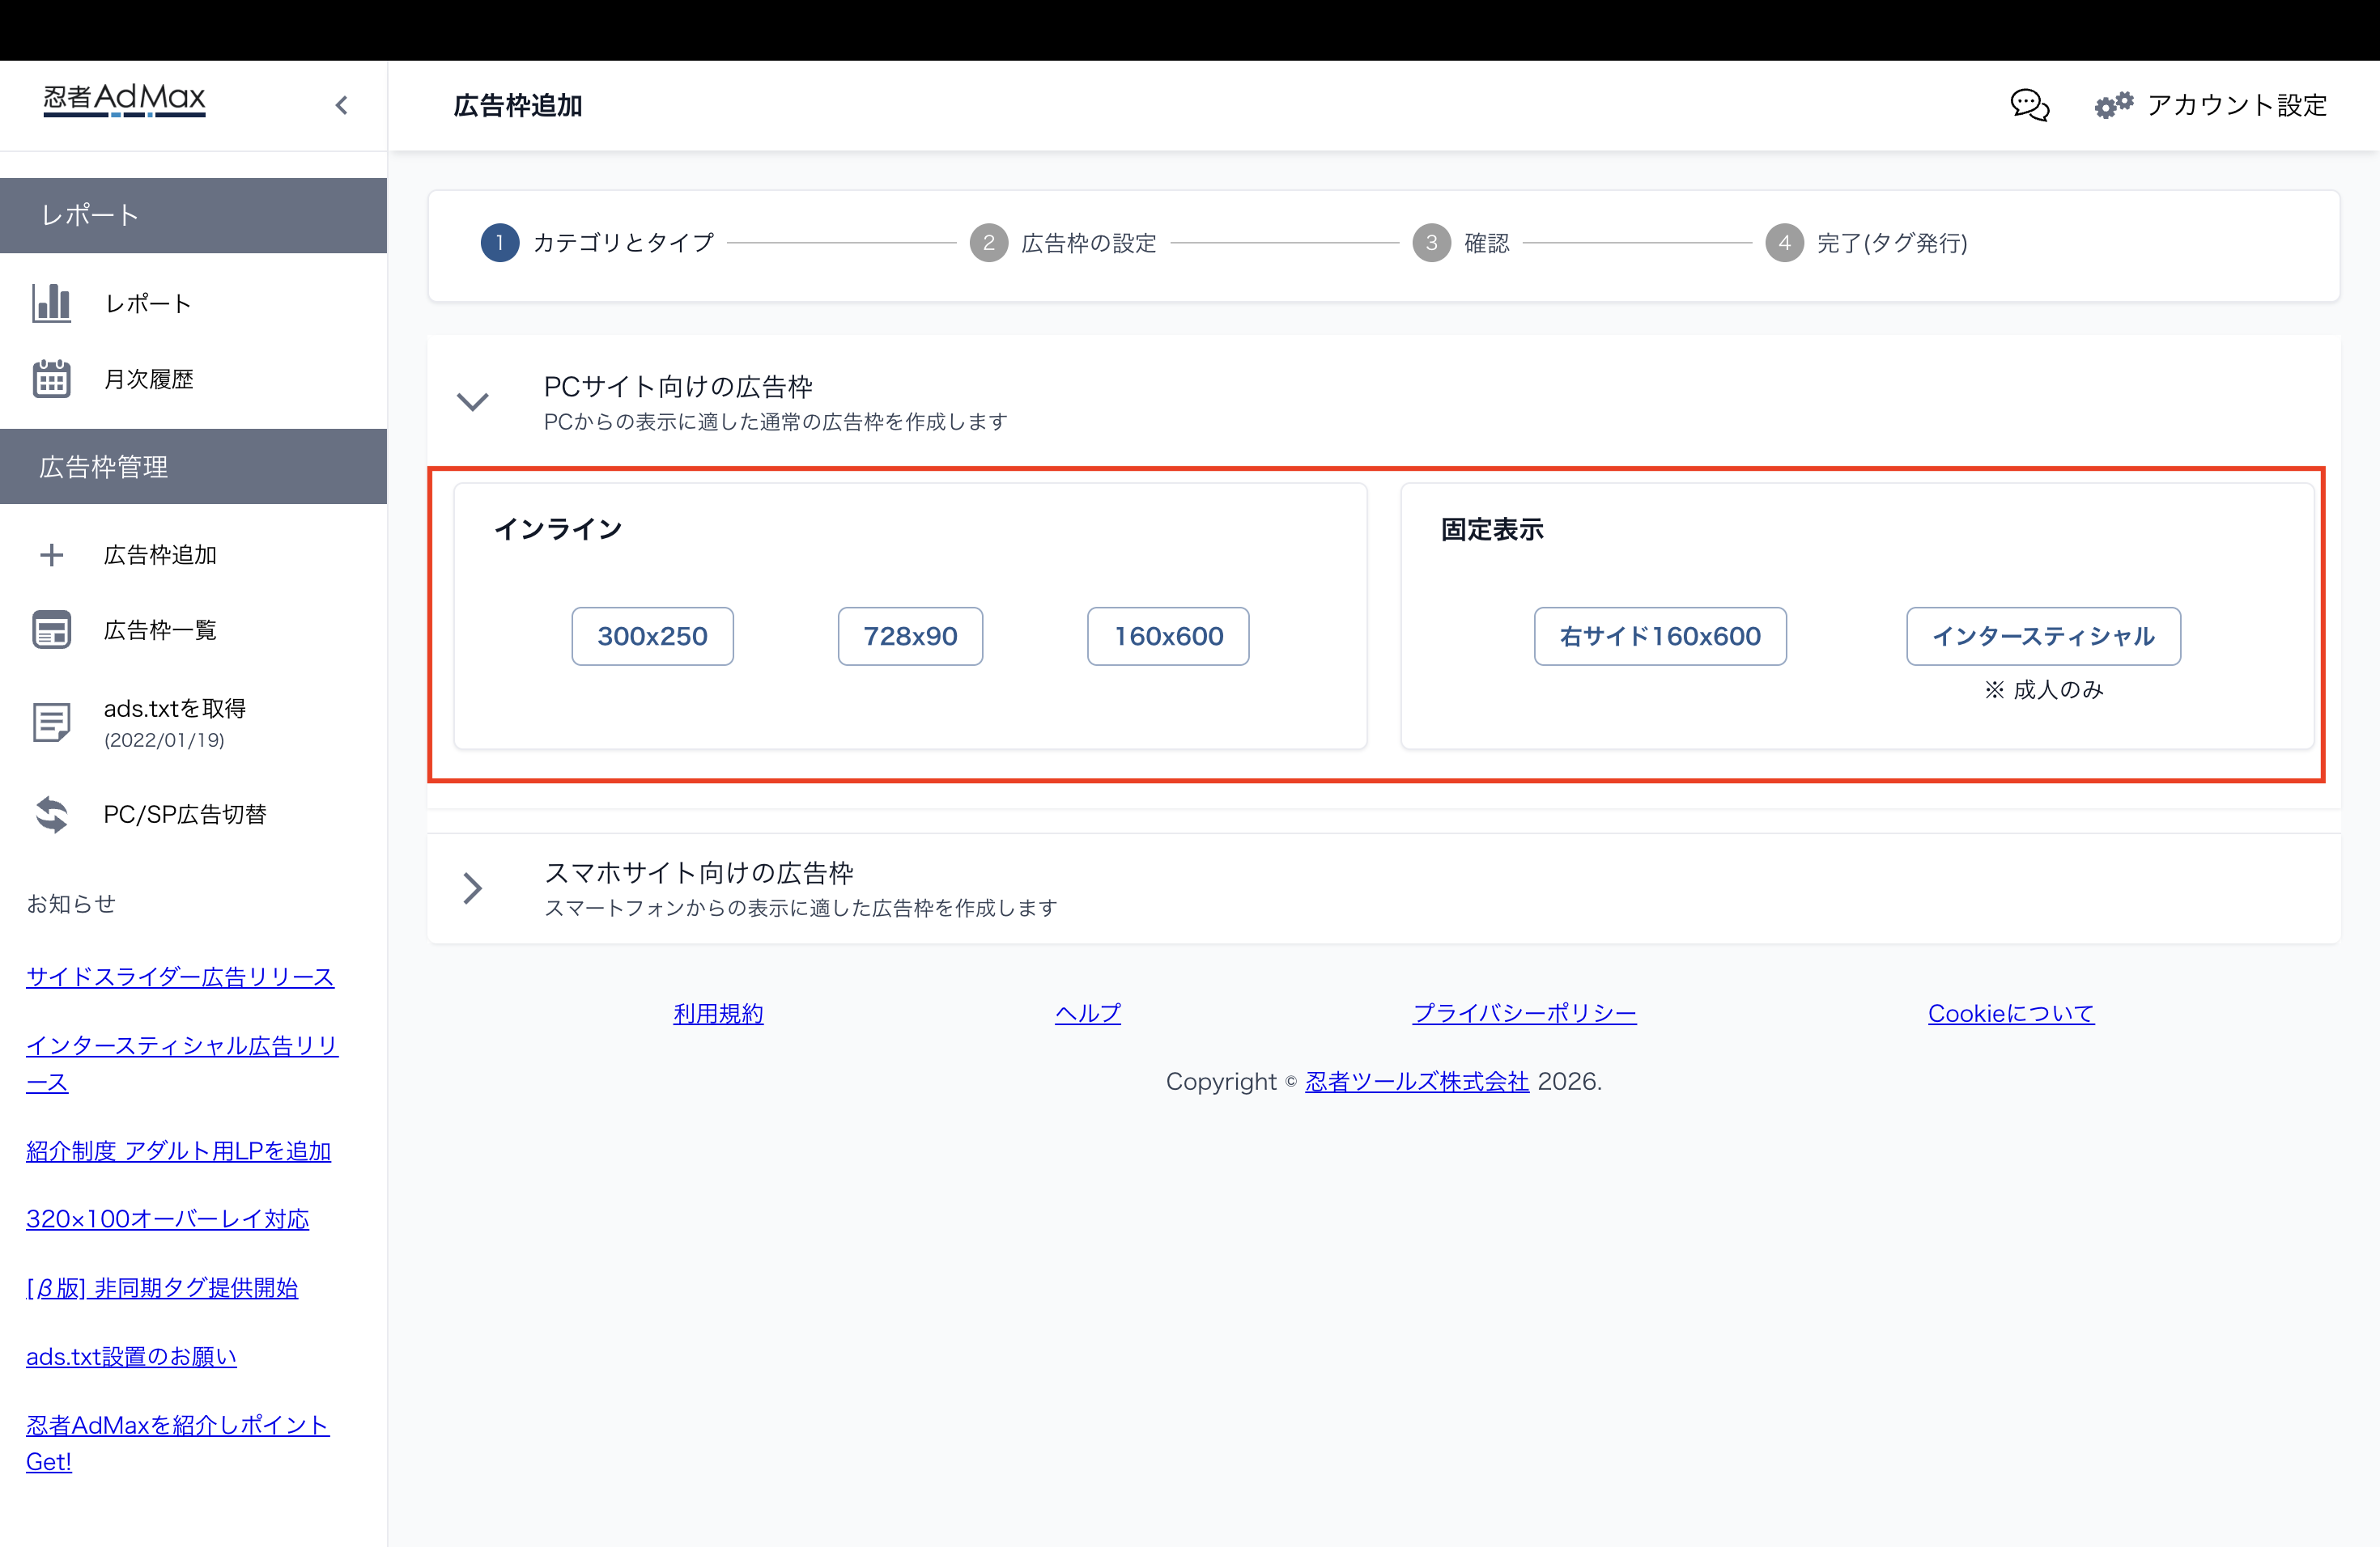Click the 月次履歴 calendar icon

coord(50,378)
